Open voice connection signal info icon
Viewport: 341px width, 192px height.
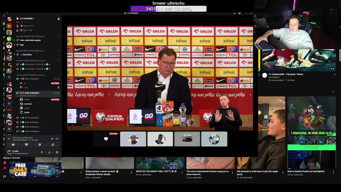tap(9, 139)
